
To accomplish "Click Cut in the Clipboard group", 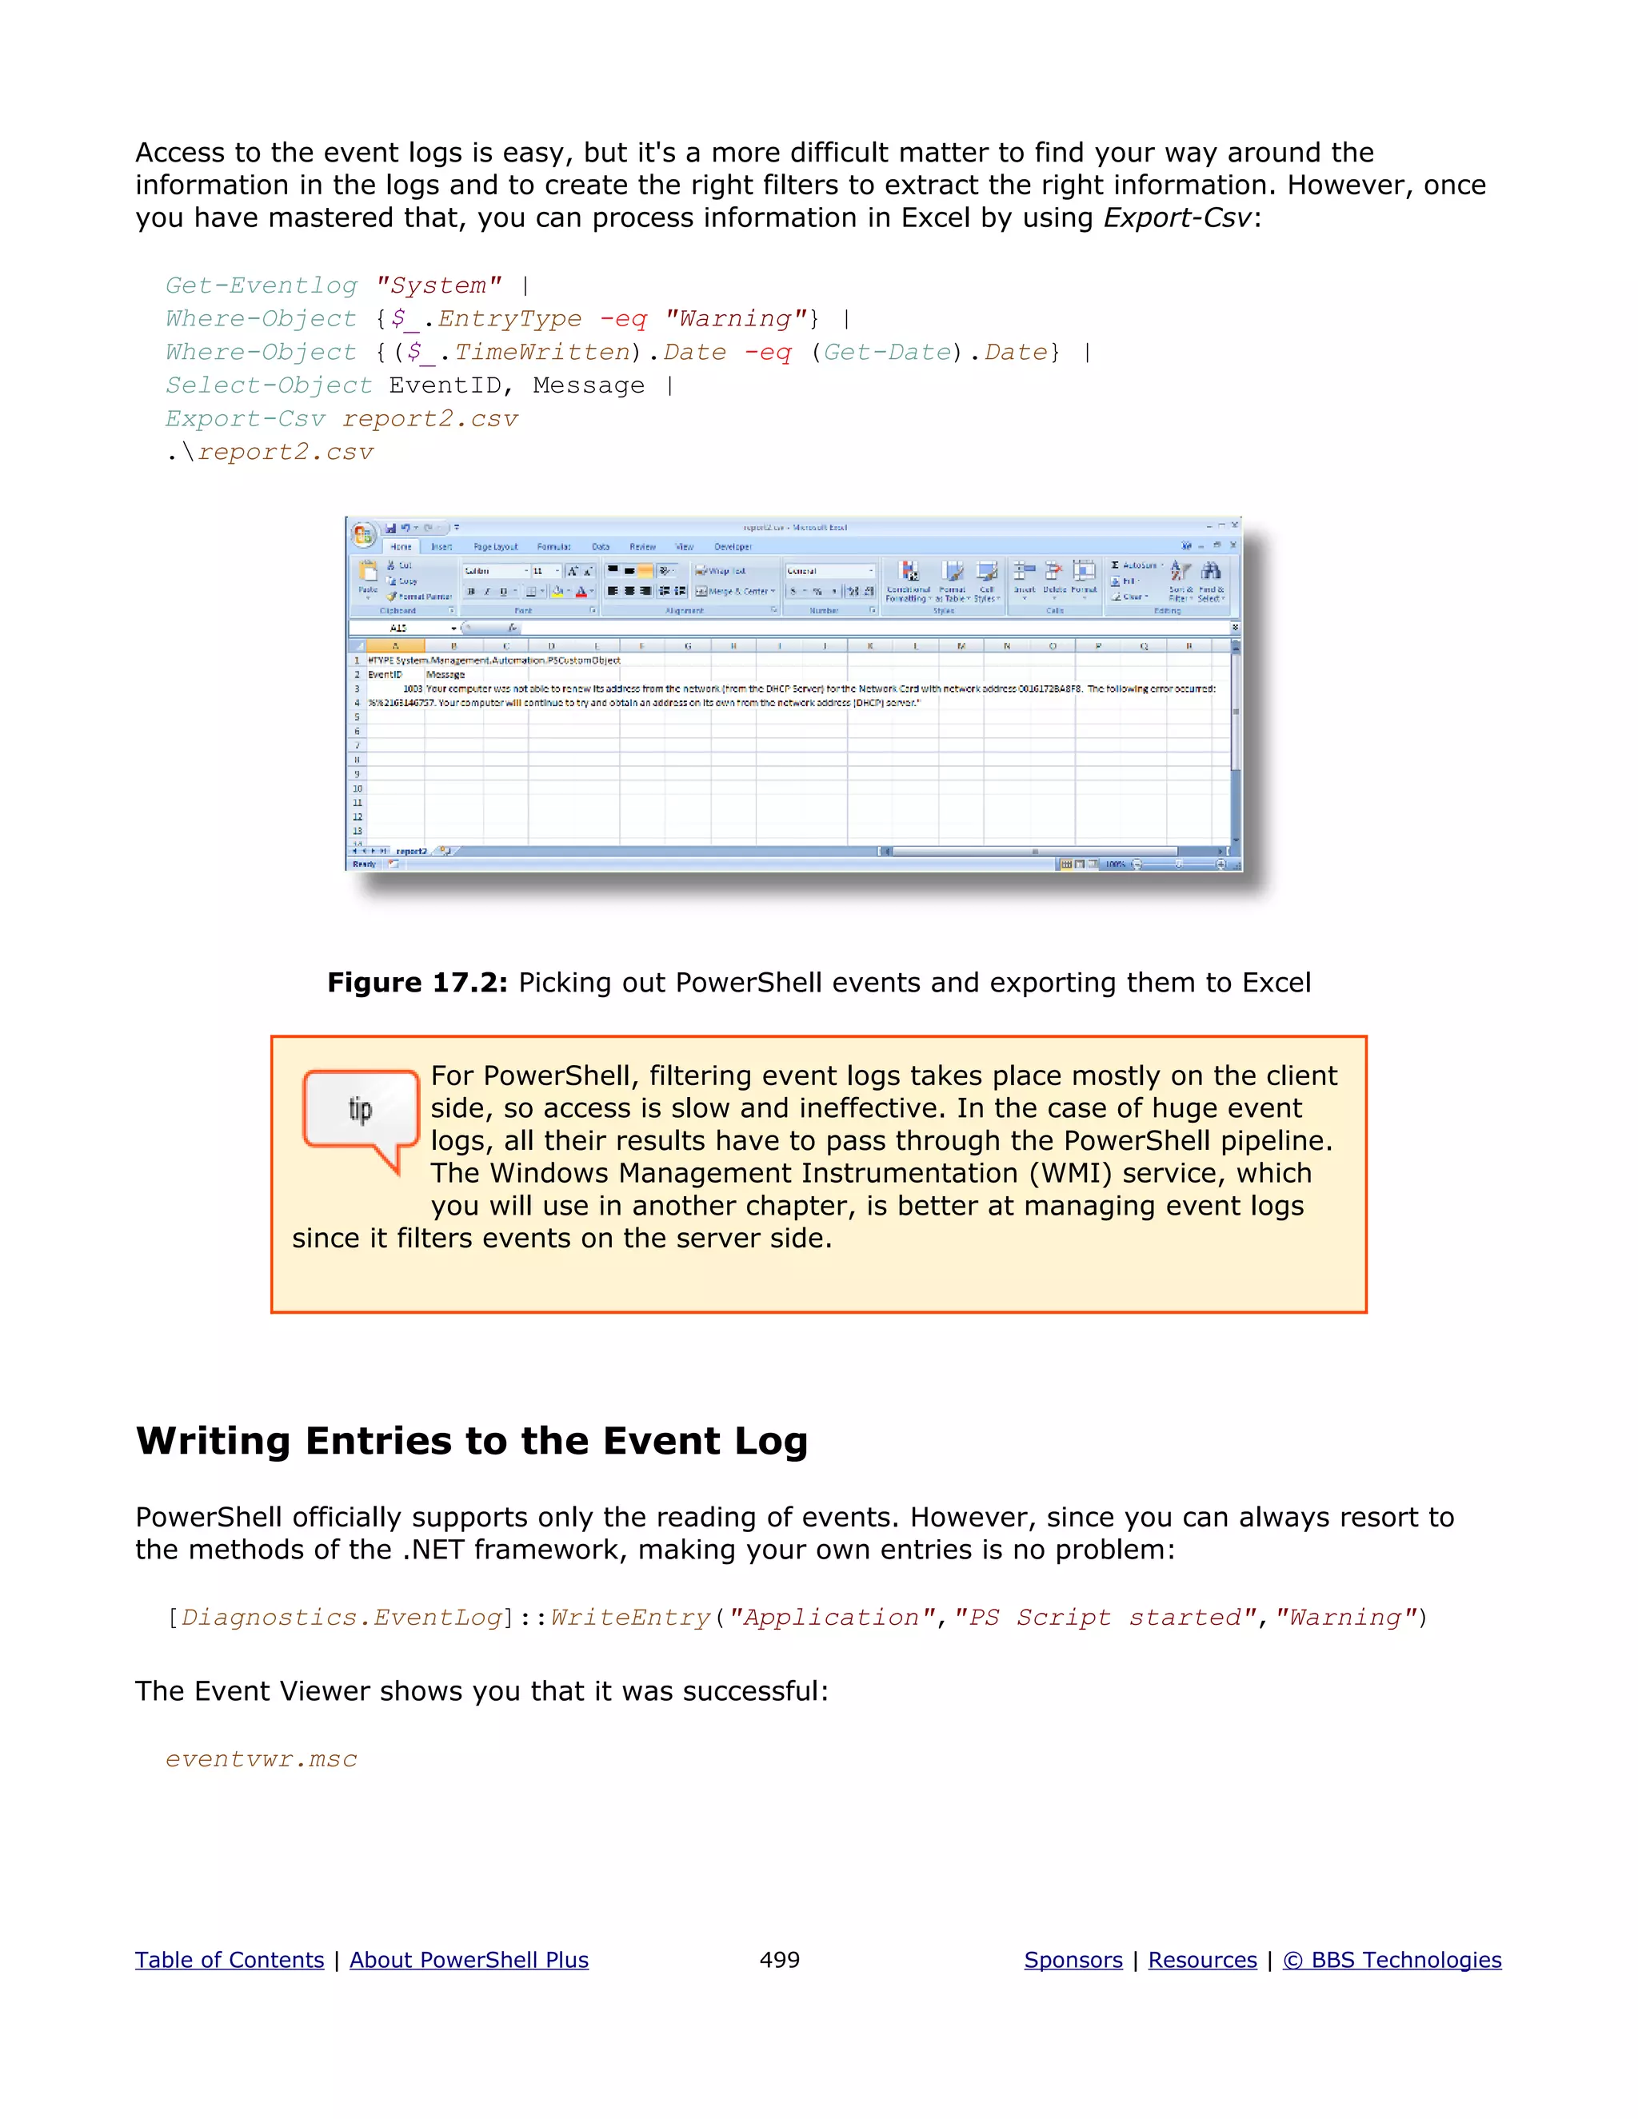I will click(400, 565).
